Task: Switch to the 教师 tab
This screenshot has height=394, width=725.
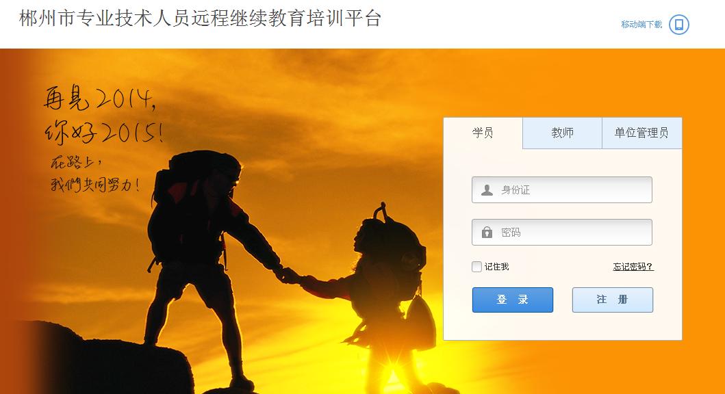Action: (x=562, y=133)
